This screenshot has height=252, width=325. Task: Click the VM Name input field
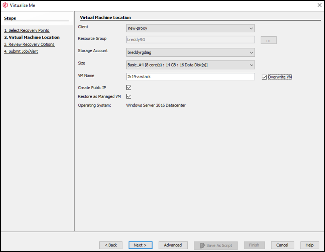point(190,77)
